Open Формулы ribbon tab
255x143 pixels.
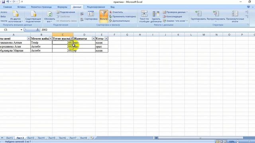tap(62, 7)
